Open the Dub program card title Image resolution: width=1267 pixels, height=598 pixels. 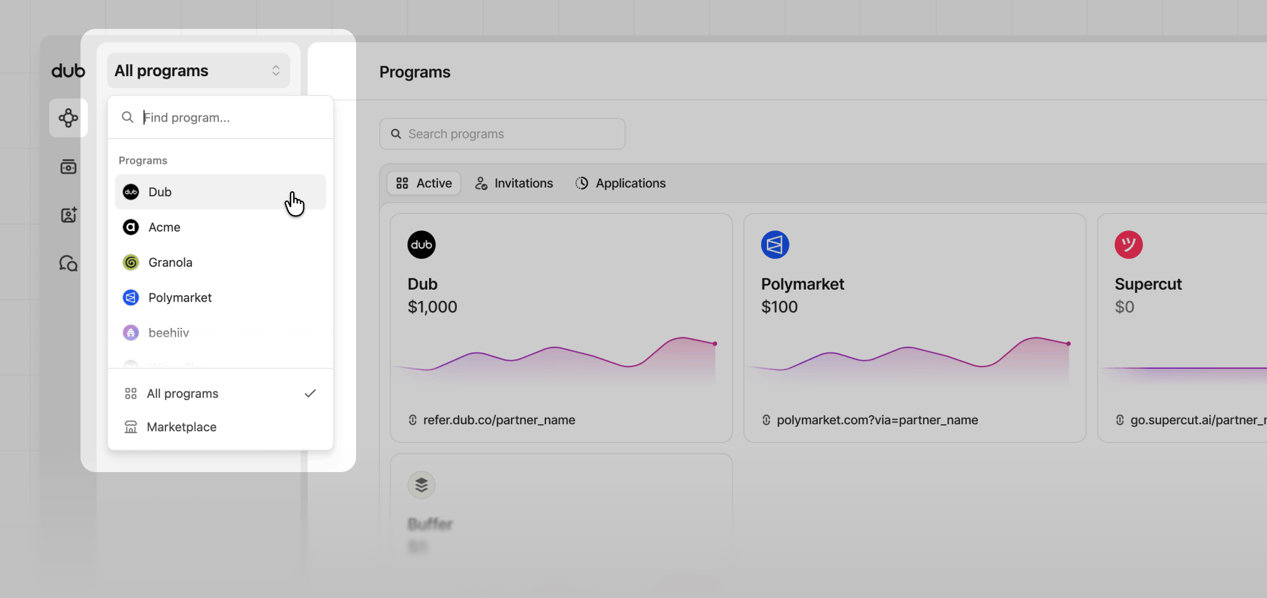click(423, 284)
